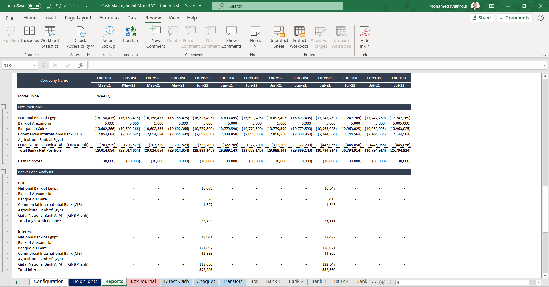
Task: Switch to the Home tab
Action: (30, 18)
